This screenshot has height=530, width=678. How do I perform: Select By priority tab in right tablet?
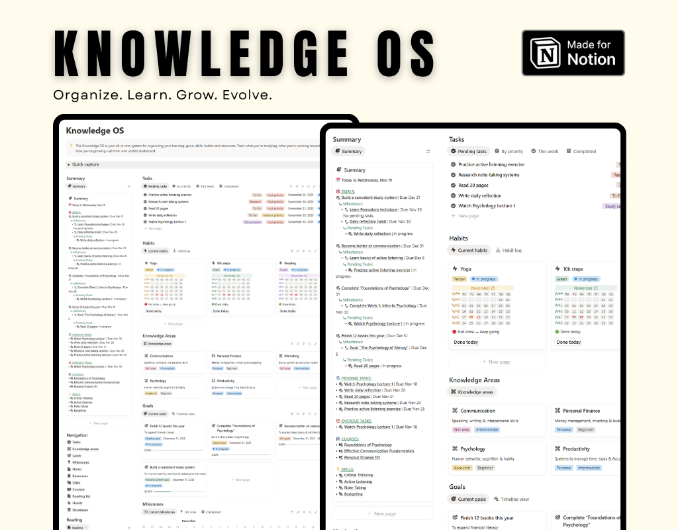coord(509,152)
